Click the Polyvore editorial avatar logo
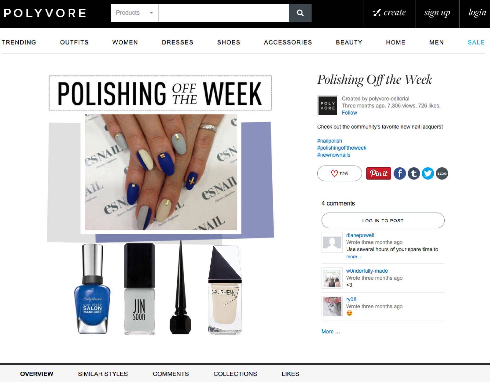This screenshot has width=490, height=382. 327,106
